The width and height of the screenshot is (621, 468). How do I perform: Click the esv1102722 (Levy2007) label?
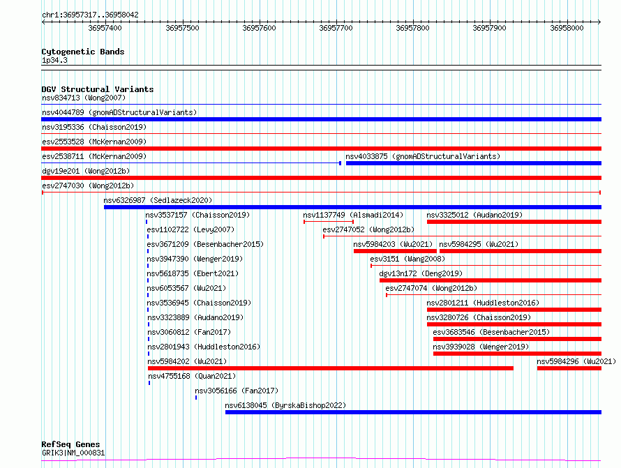pos(190,229)
